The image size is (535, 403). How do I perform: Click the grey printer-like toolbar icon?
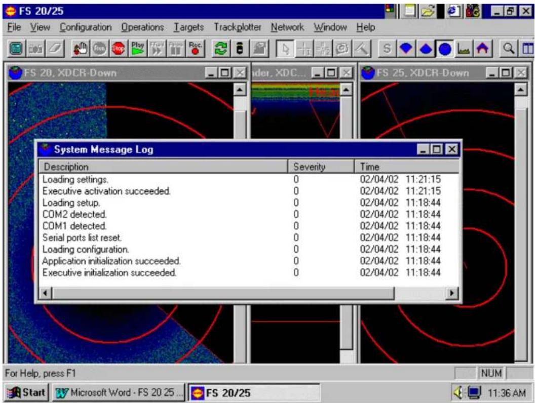point(259,49)
